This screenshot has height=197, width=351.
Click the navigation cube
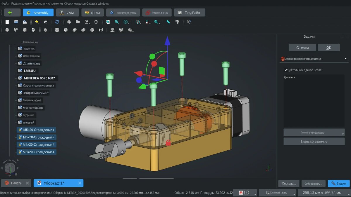click(10, 168)
